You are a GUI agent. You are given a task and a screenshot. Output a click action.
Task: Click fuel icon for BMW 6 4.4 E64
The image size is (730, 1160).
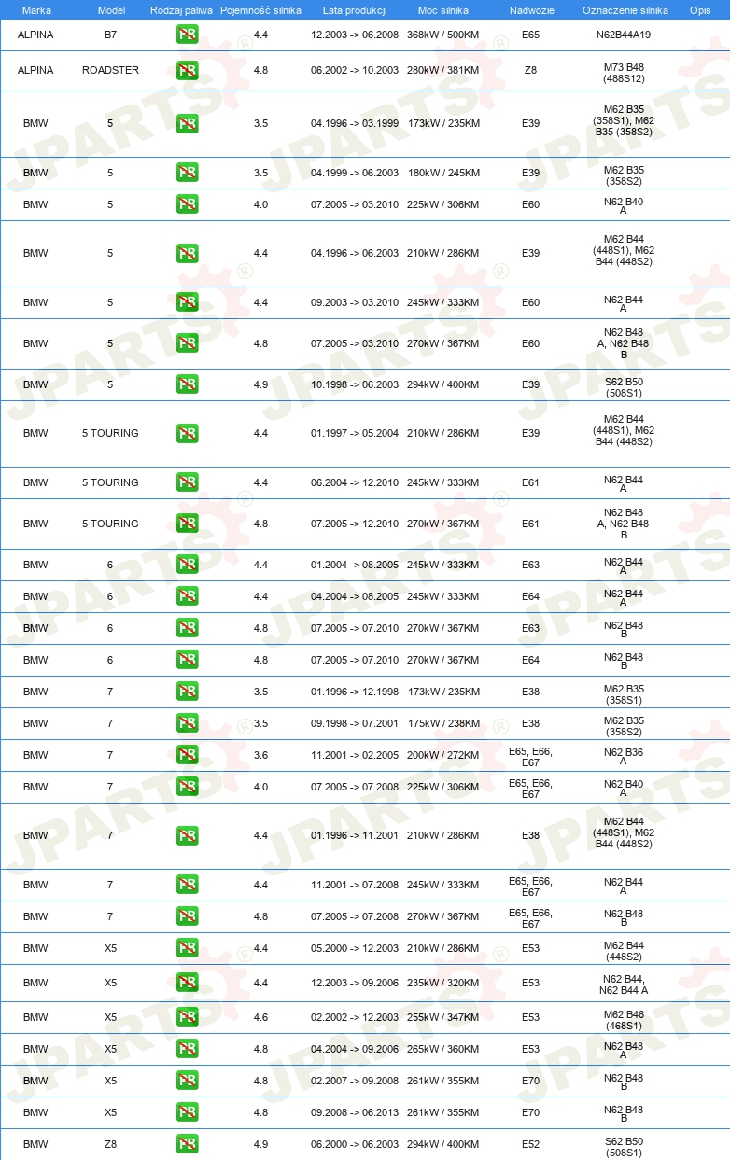pyautogui.click(x=187, y=596)
